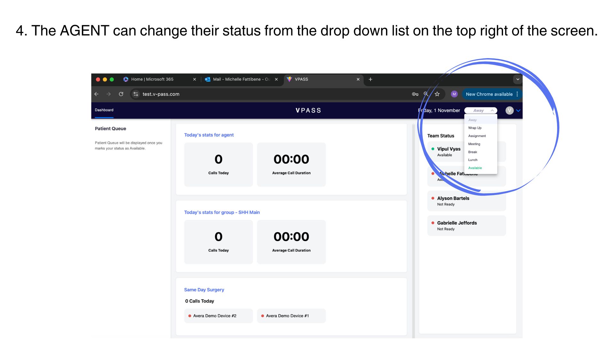
Task: Click group Average Call Duration card
Action: 291,242
